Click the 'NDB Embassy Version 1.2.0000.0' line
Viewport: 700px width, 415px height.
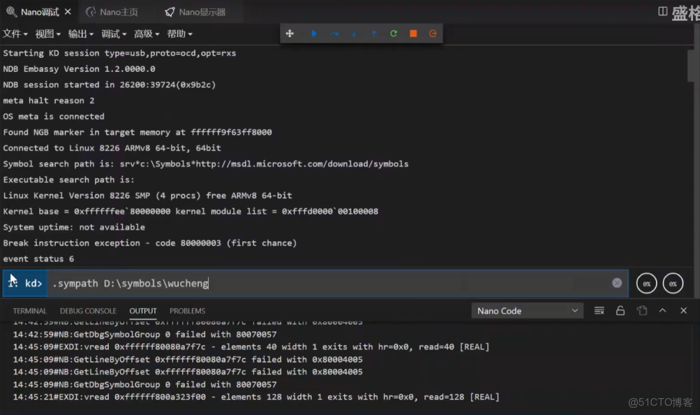tap(79, 69)
